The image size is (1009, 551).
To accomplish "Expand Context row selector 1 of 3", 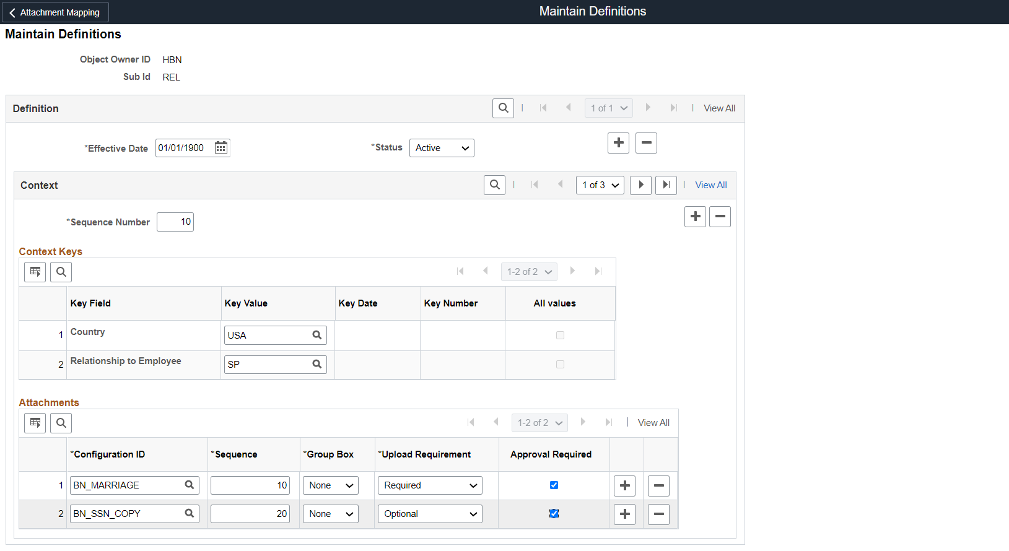I will point(600,185).
